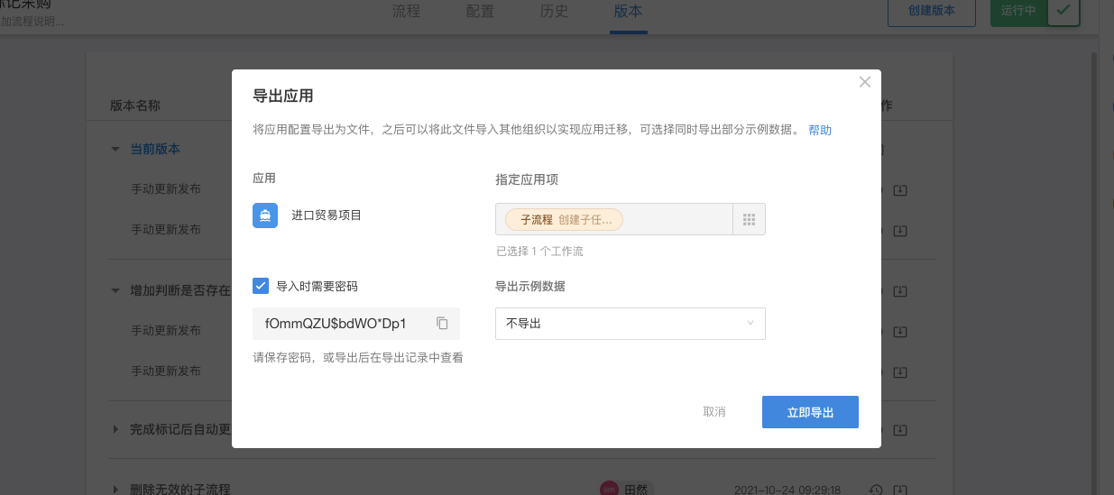This screenshot has width=1114, height=495.
Task: Uncheck the 导入时需要密码 checkbox
Action: (262, 286)
